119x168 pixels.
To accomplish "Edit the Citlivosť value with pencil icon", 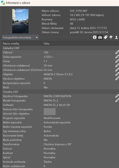I will pyautogui.click(x=117, y=52).
